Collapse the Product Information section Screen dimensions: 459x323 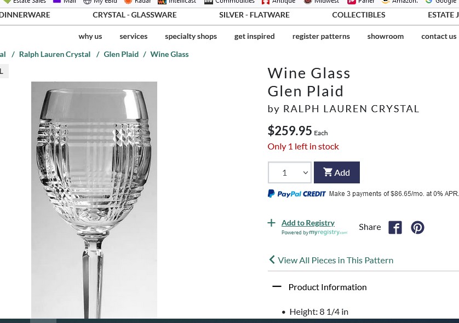pyautogui.click(x=277, y=286)
